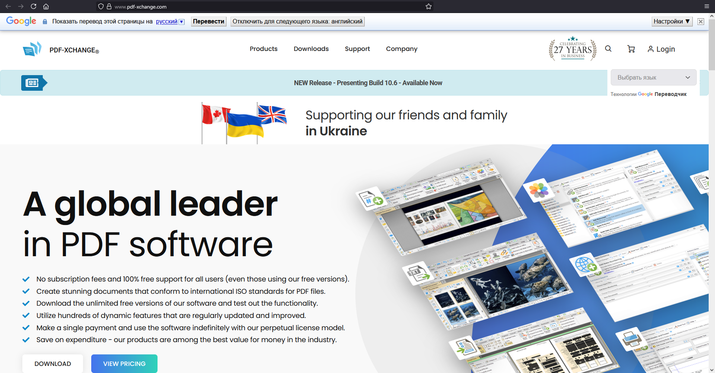Go back using the browser back arrow
Viewport: 715px width, 373px height.
8,6
